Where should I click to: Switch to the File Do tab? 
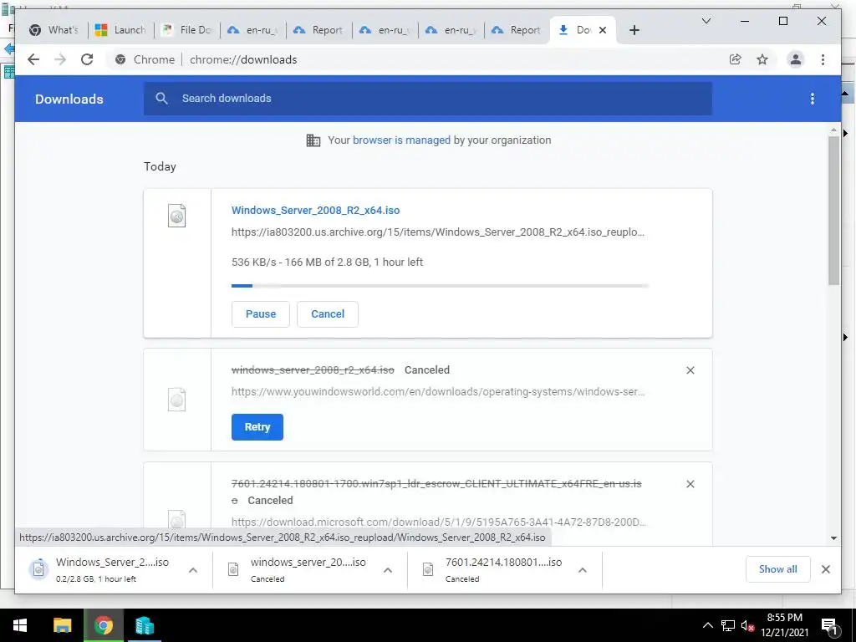point(187,31)
